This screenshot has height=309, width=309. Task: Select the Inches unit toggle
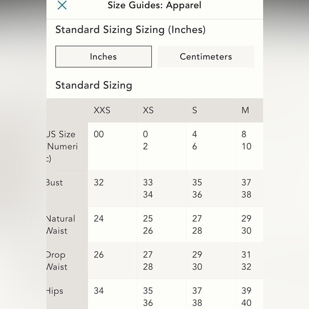(x=104, y=57)
